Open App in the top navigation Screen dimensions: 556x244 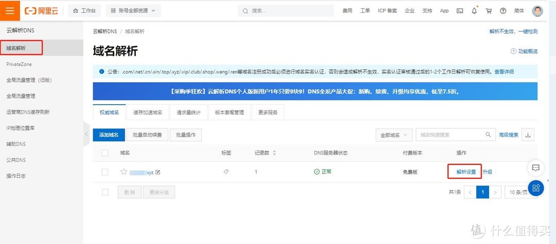pos(444,11)
